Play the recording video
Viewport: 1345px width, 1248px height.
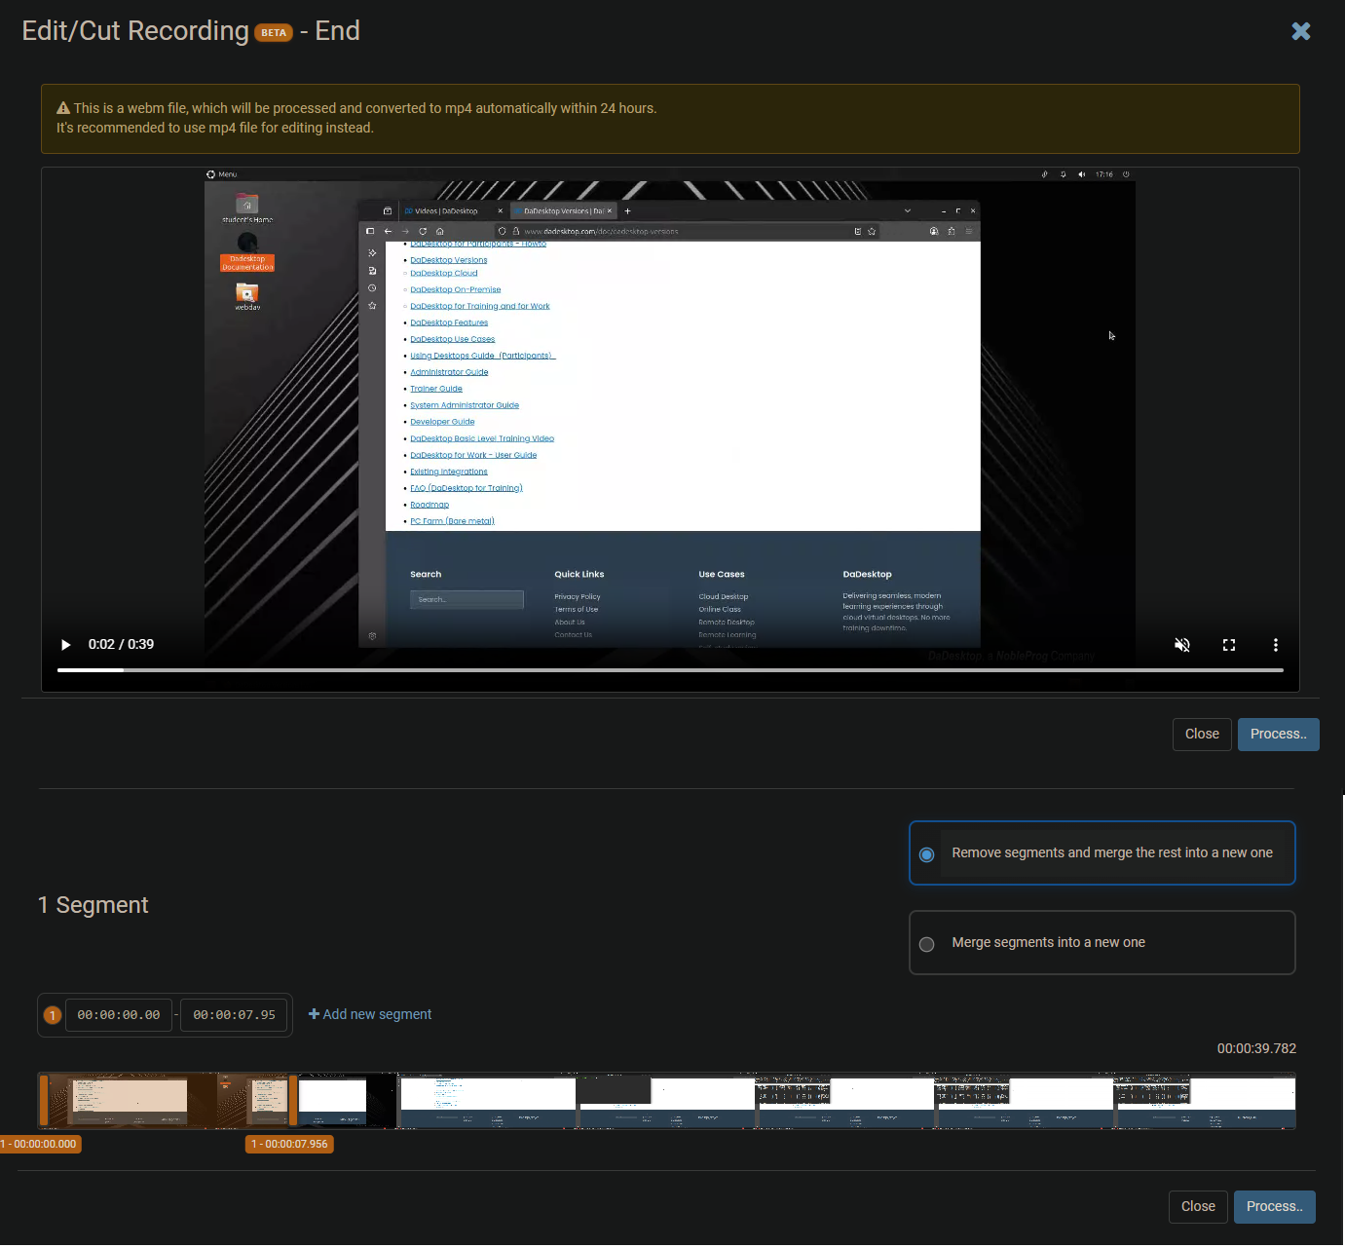pos(66,645)
